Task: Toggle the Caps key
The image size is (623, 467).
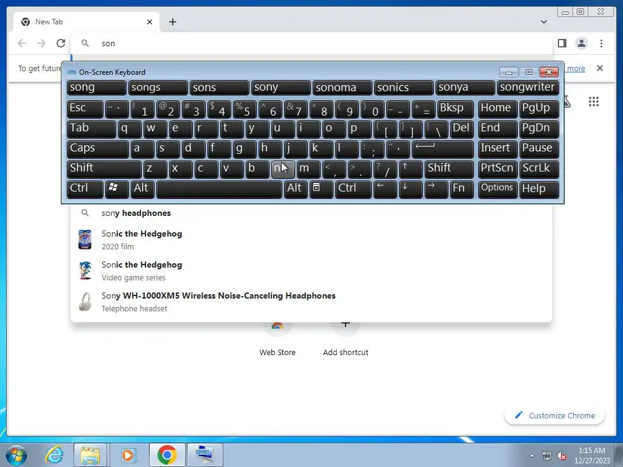Action: click(98, 149)
